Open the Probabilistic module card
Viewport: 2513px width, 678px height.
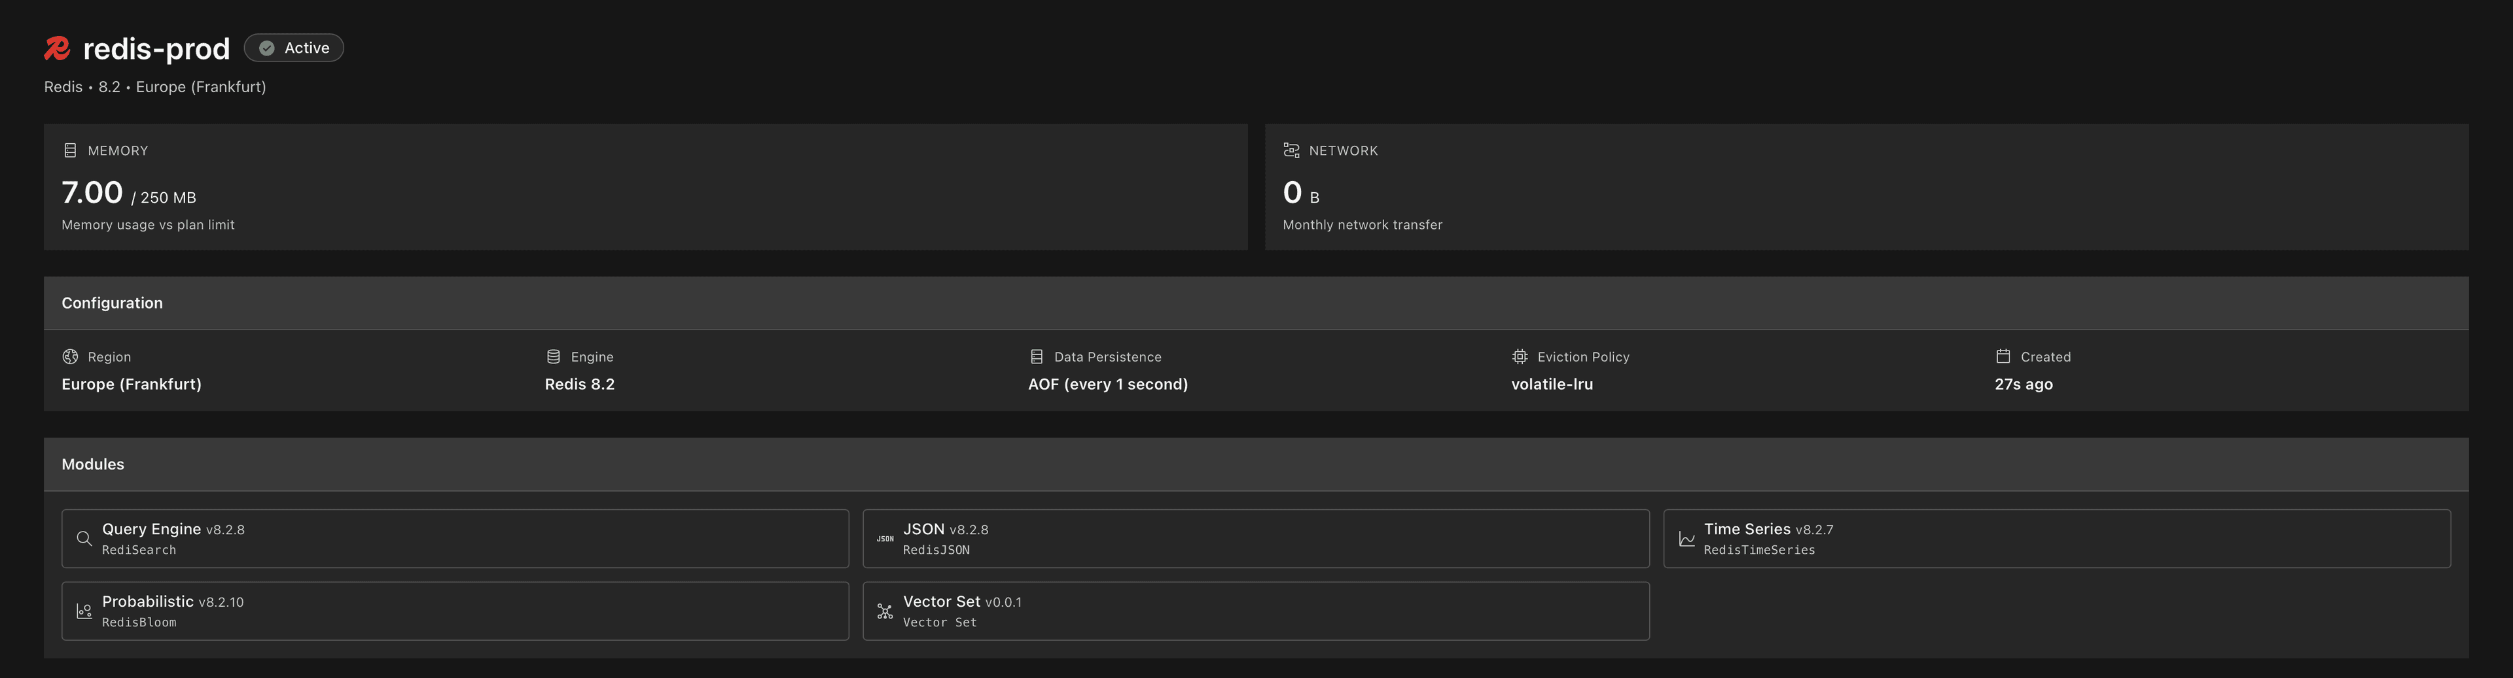(455, 611)
